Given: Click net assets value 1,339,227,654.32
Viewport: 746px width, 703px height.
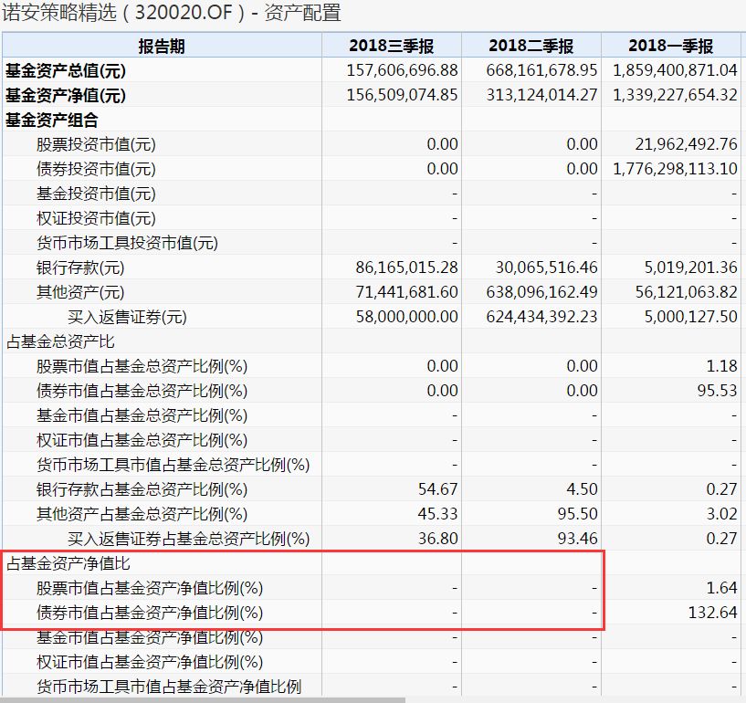Looking at the screenshot, I should [x=675, y=95].
